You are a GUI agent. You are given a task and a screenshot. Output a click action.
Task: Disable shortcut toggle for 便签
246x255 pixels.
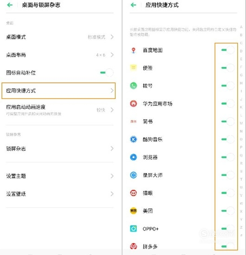point(228,68)
